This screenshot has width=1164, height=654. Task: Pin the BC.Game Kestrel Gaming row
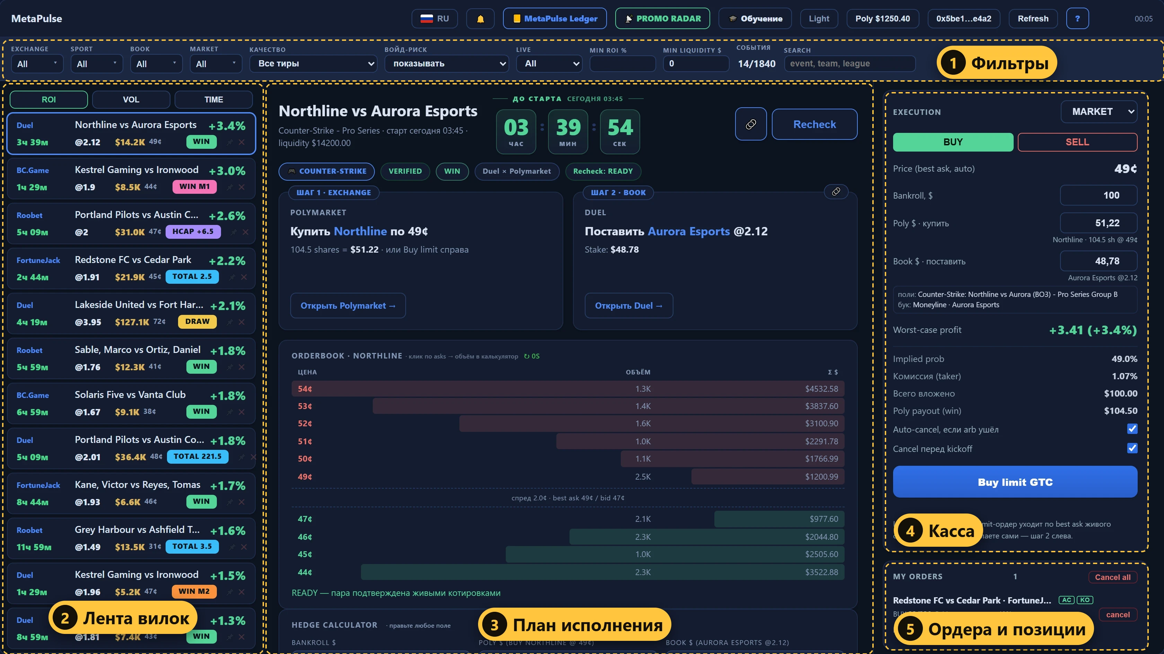click(230, 187)
